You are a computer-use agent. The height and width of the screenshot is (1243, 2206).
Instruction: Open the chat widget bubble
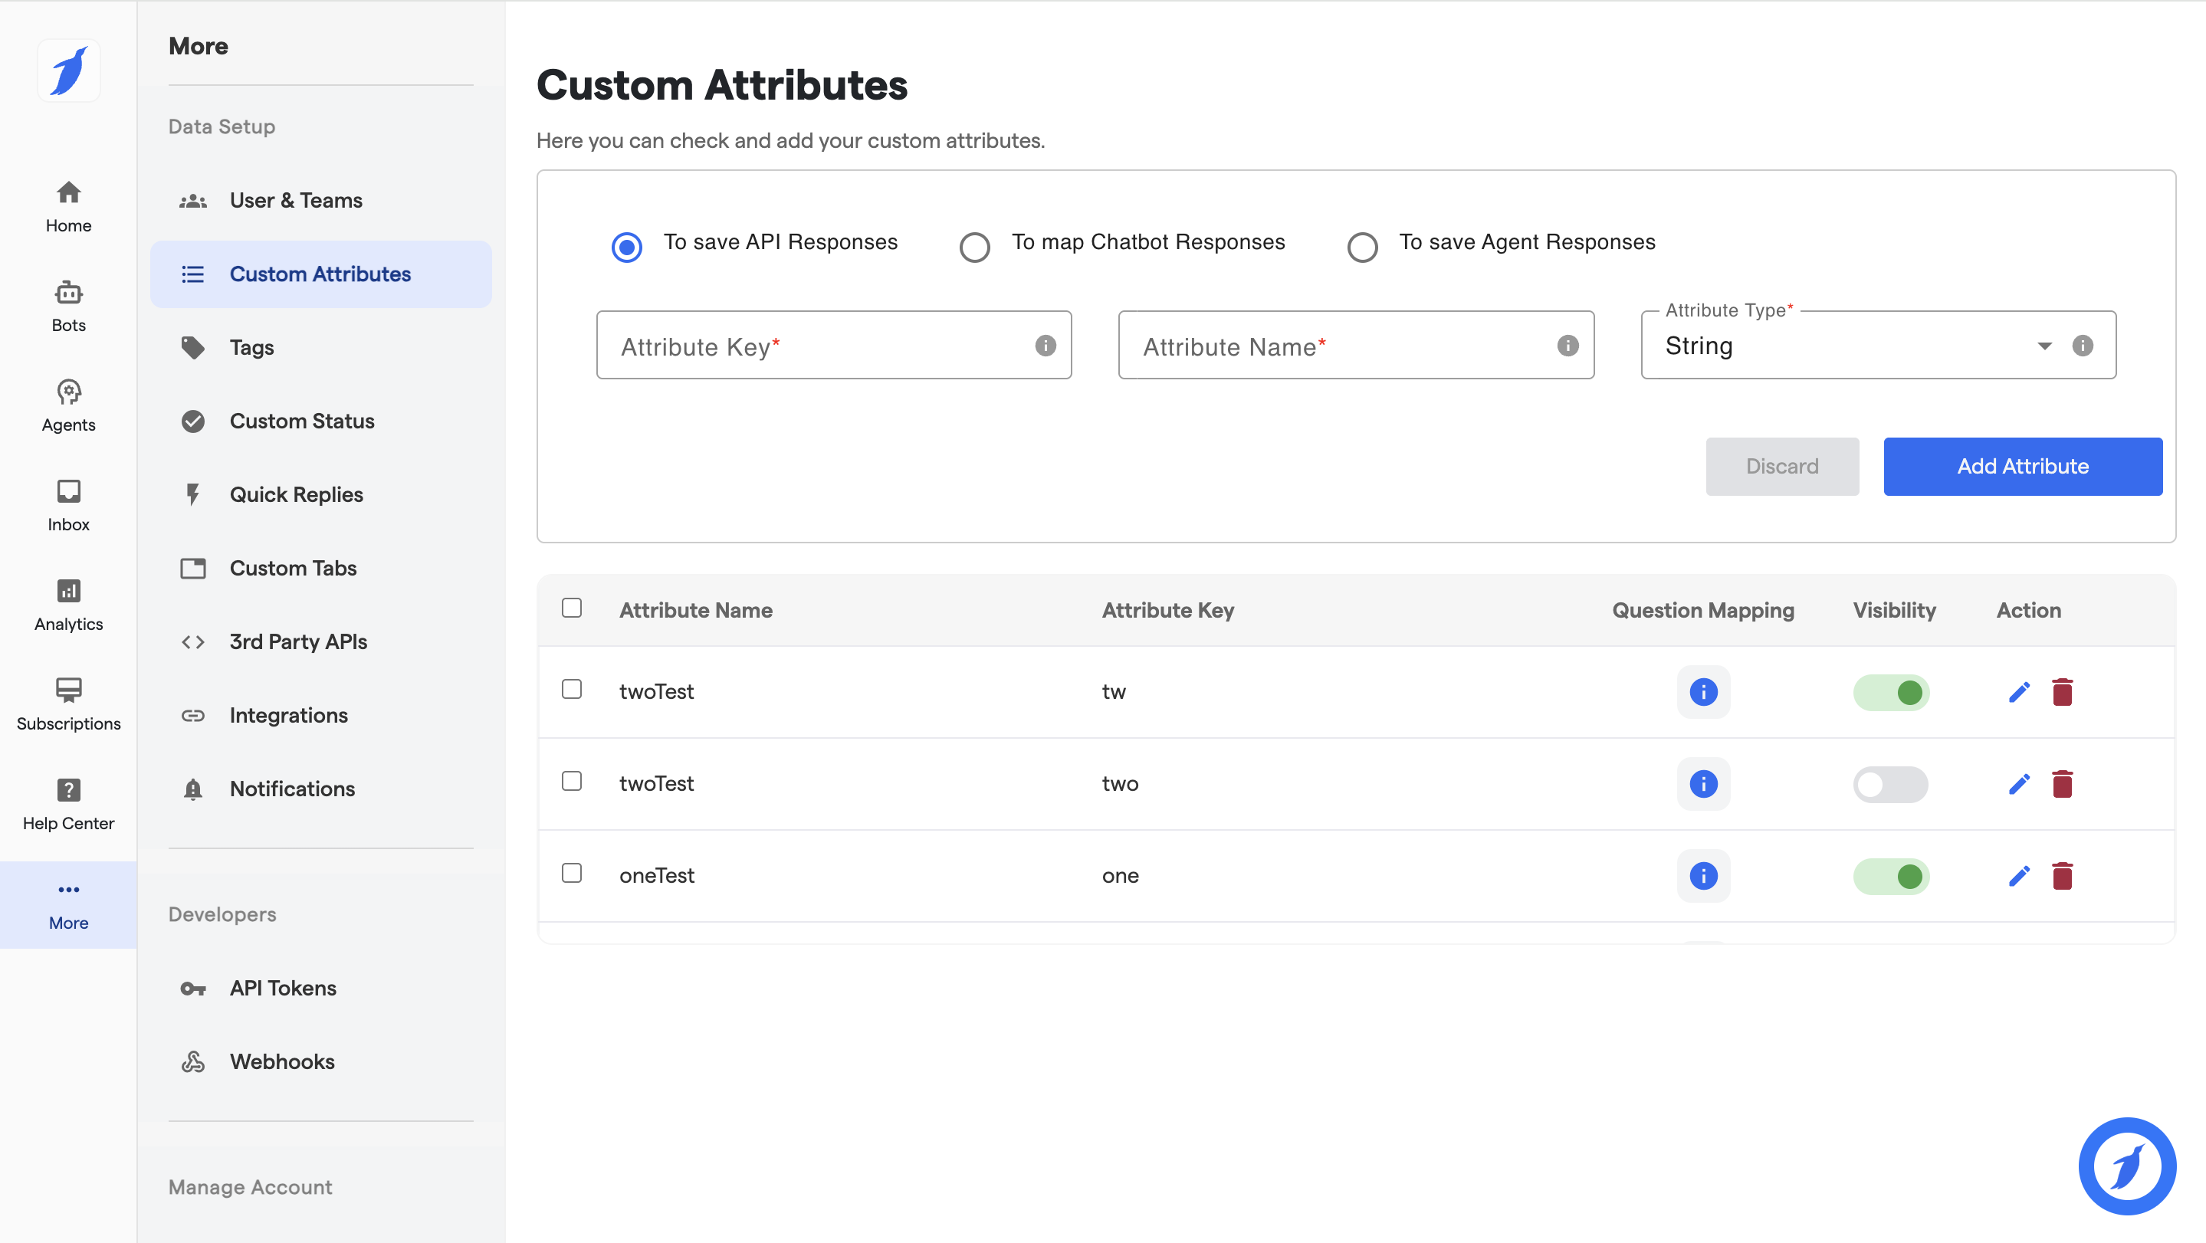2126,1165
